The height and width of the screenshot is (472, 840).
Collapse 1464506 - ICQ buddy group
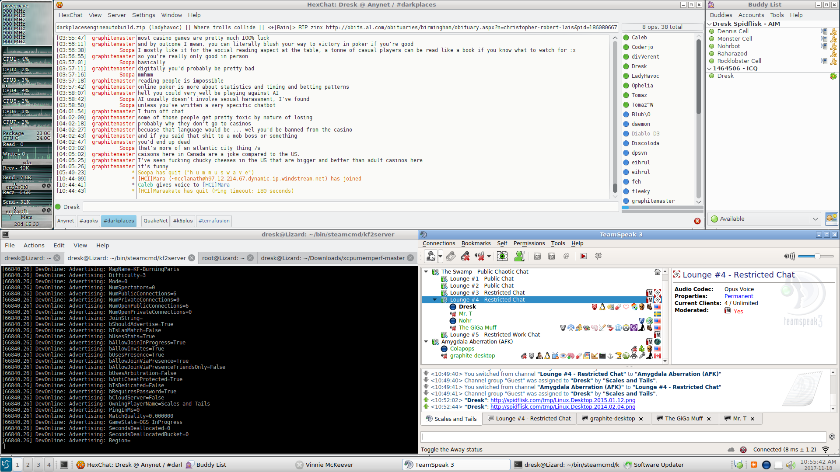click(709, 69)
